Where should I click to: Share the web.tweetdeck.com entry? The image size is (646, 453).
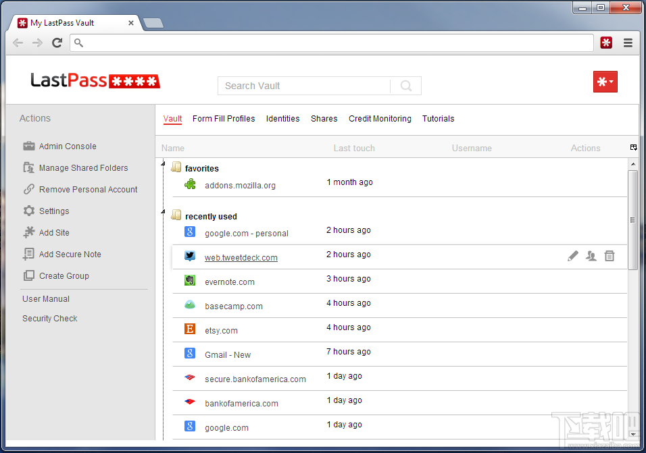[591, 255]
